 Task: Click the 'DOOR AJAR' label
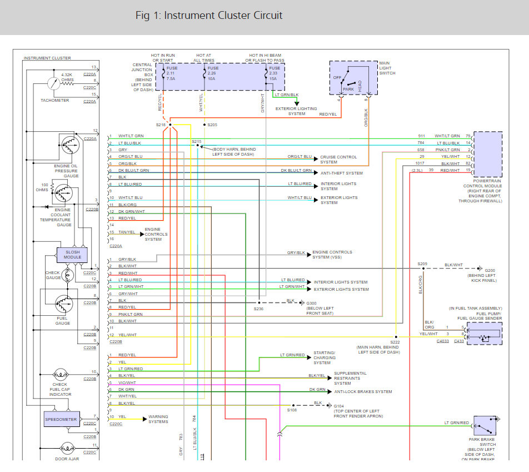click(x=67, y=459)
